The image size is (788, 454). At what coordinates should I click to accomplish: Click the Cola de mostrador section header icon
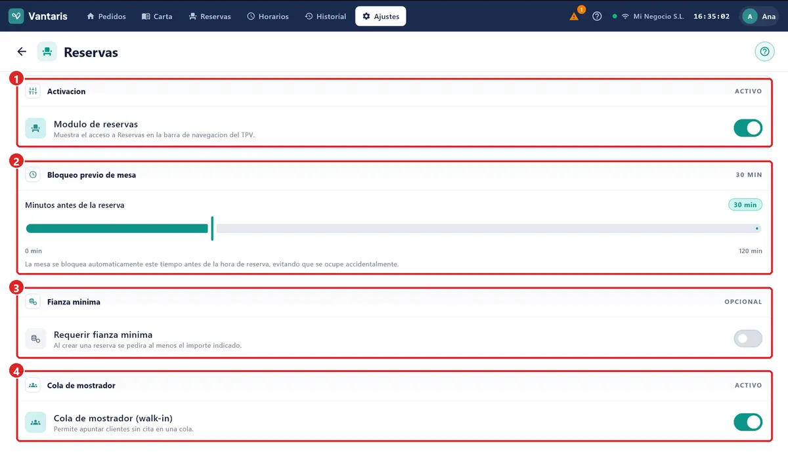(x=33, y=385)
